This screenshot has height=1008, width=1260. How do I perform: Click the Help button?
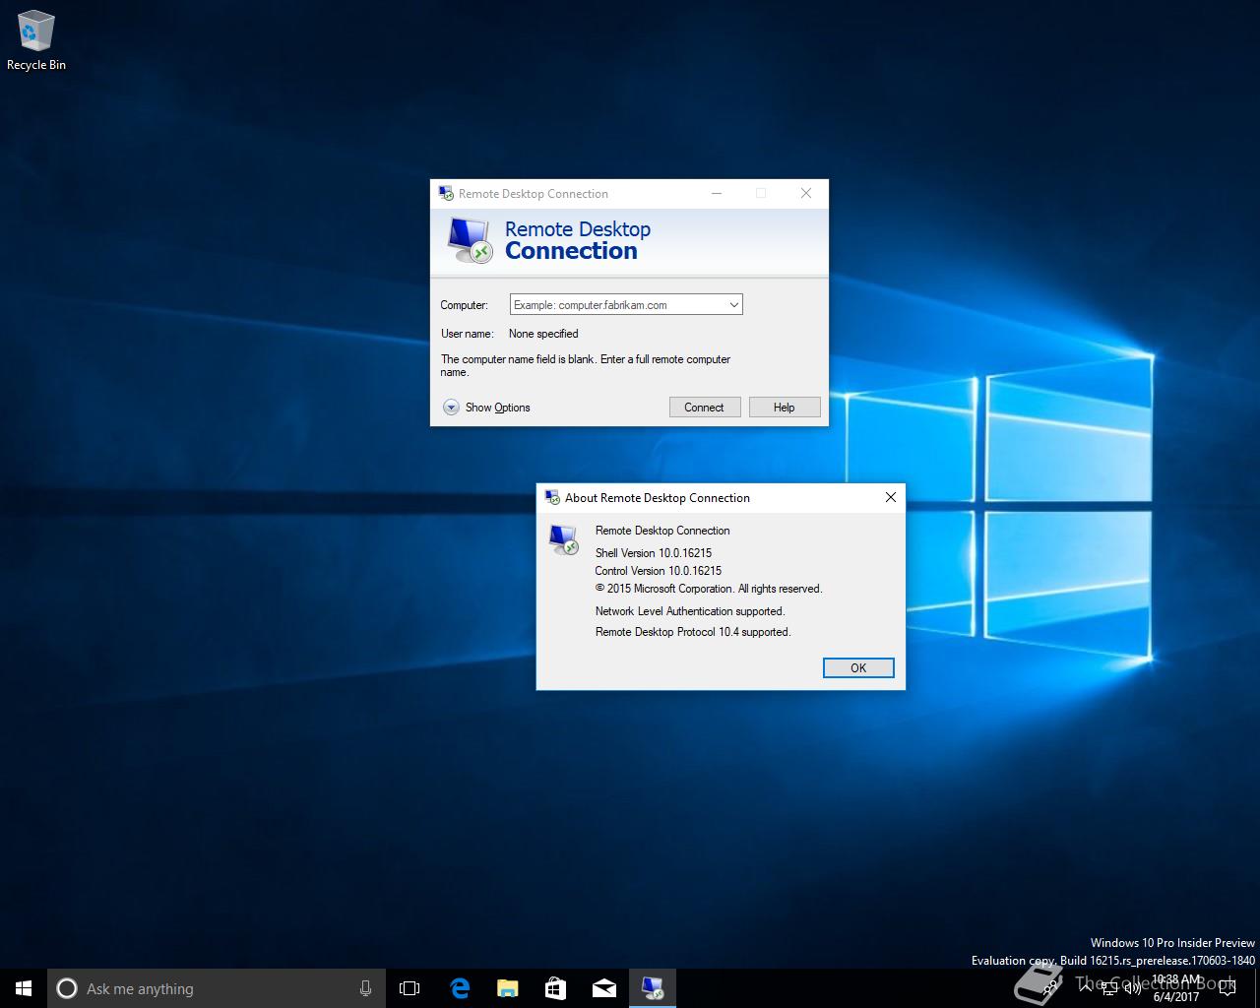(785, 408)
